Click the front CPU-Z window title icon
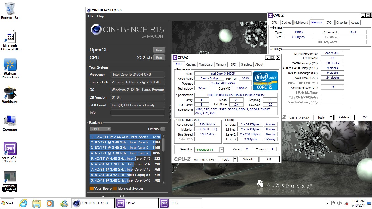 (x=175, y=57)
